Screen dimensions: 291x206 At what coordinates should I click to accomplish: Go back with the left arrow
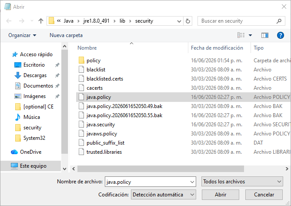coord(9,21)
